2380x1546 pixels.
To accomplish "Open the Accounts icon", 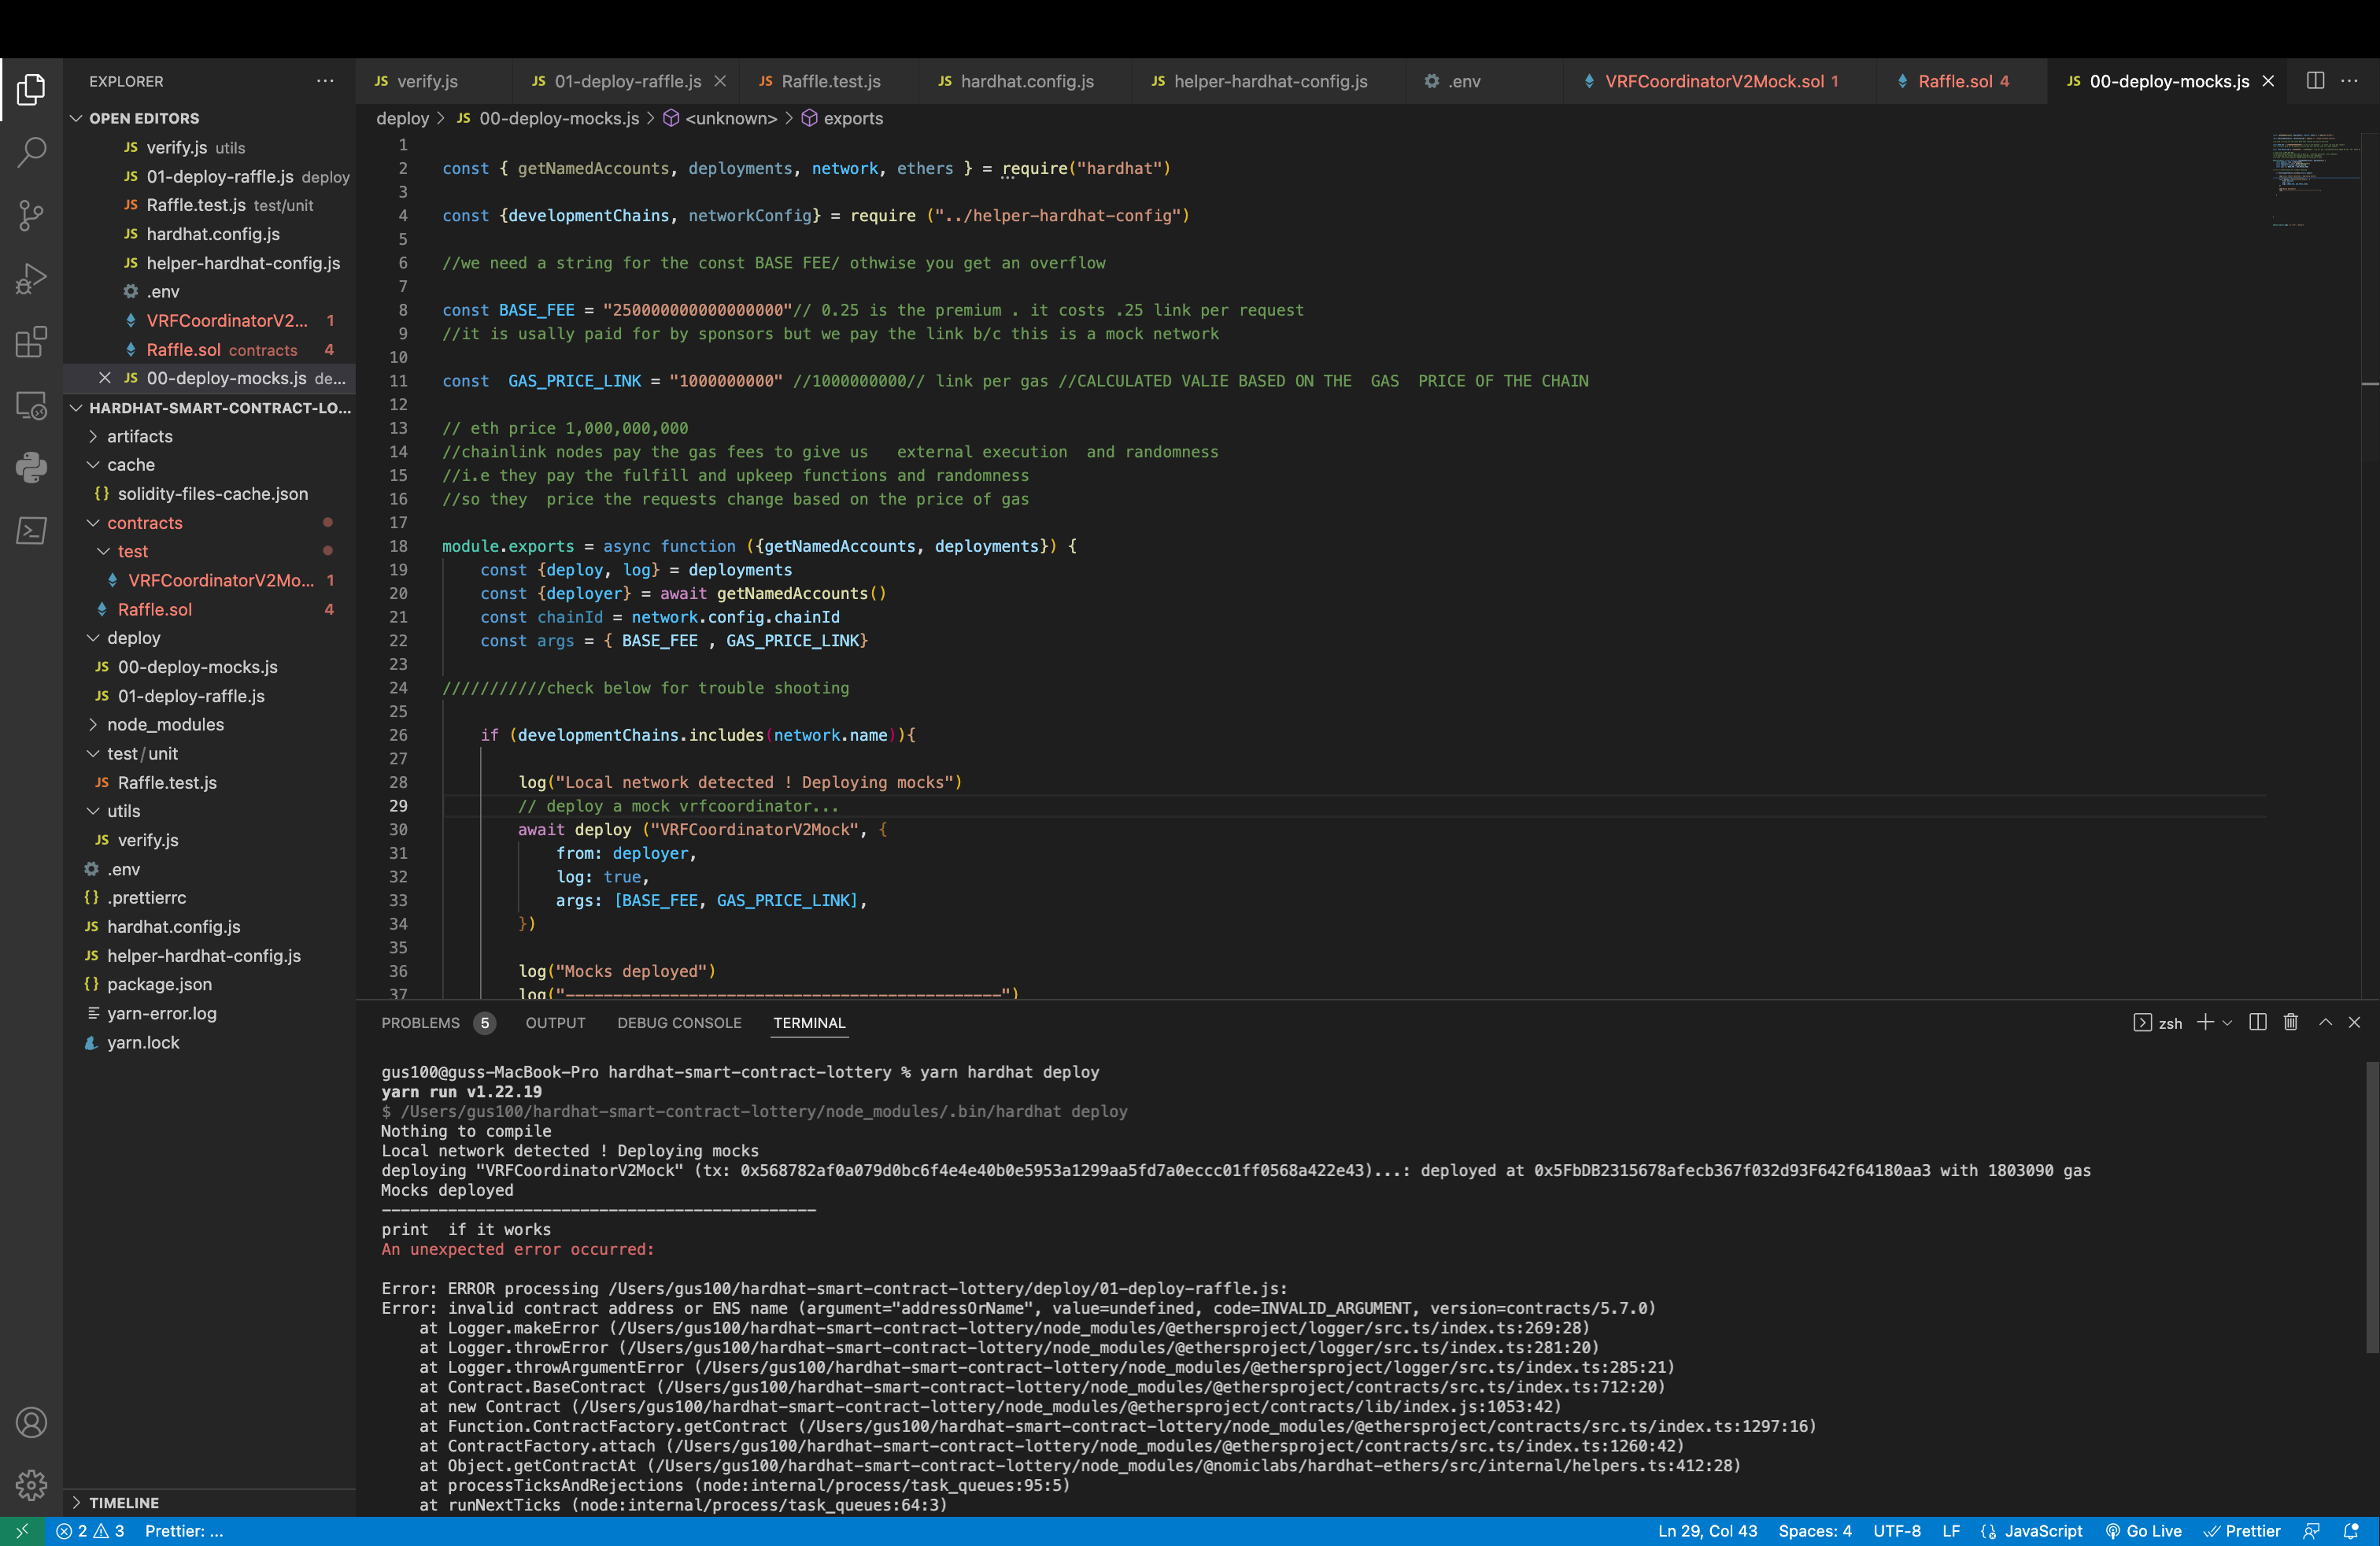I will (31, 1422).
